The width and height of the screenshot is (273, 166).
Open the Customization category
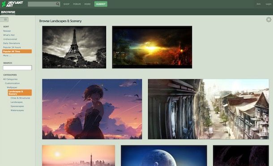click(13, 83)
